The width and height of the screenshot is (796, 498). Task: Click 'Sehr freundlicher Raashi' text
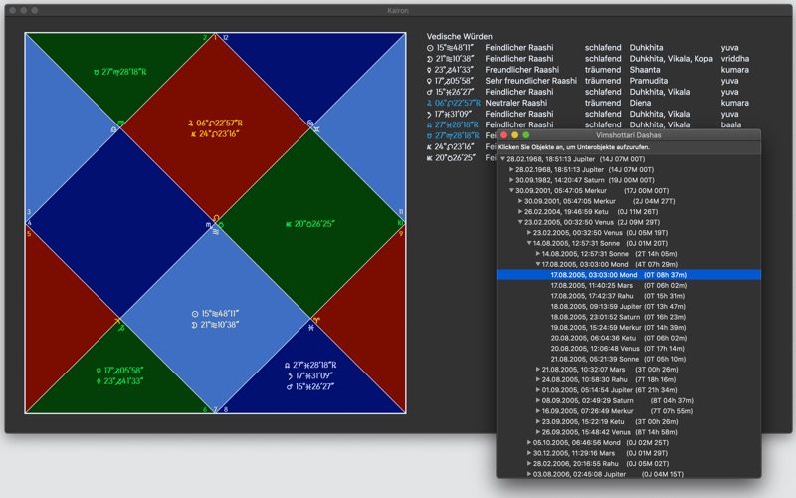530,81
